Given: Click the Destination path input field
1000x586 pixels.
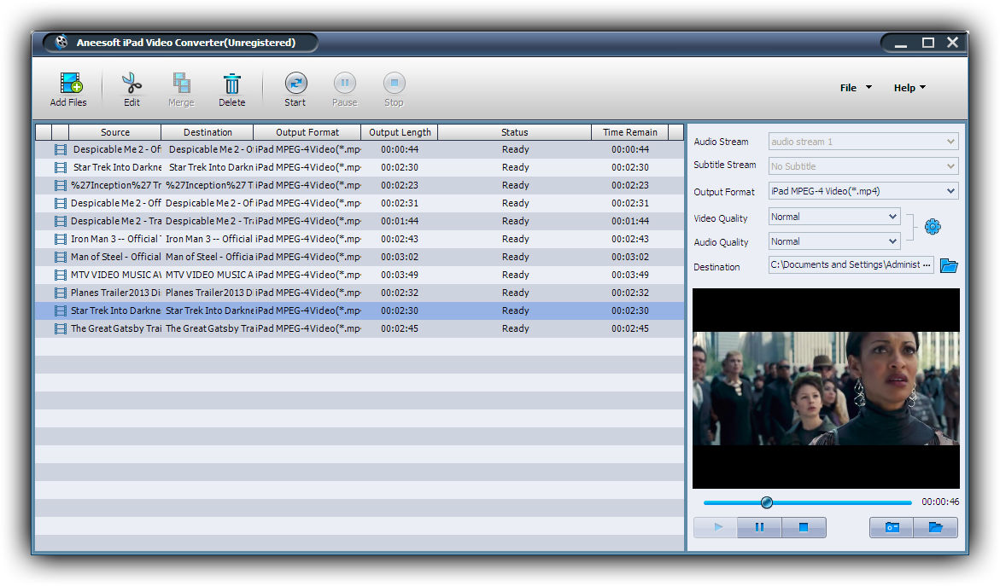Looking at the screenshot, I should 851,265.
